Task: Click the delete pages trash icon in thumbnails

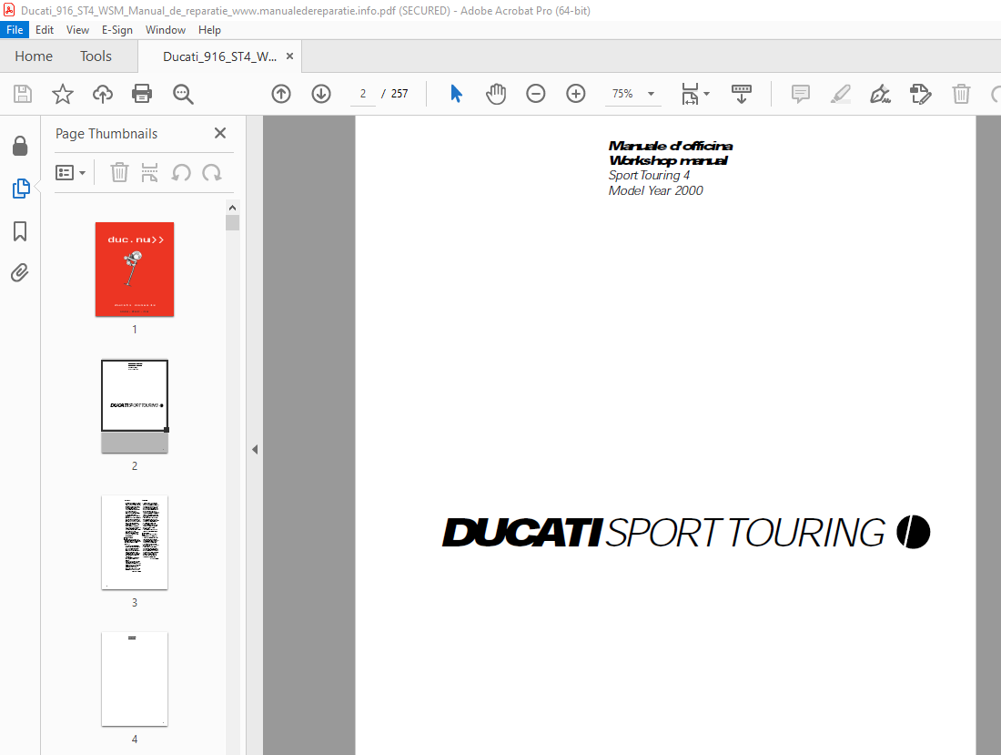Action: pos(119,172)
